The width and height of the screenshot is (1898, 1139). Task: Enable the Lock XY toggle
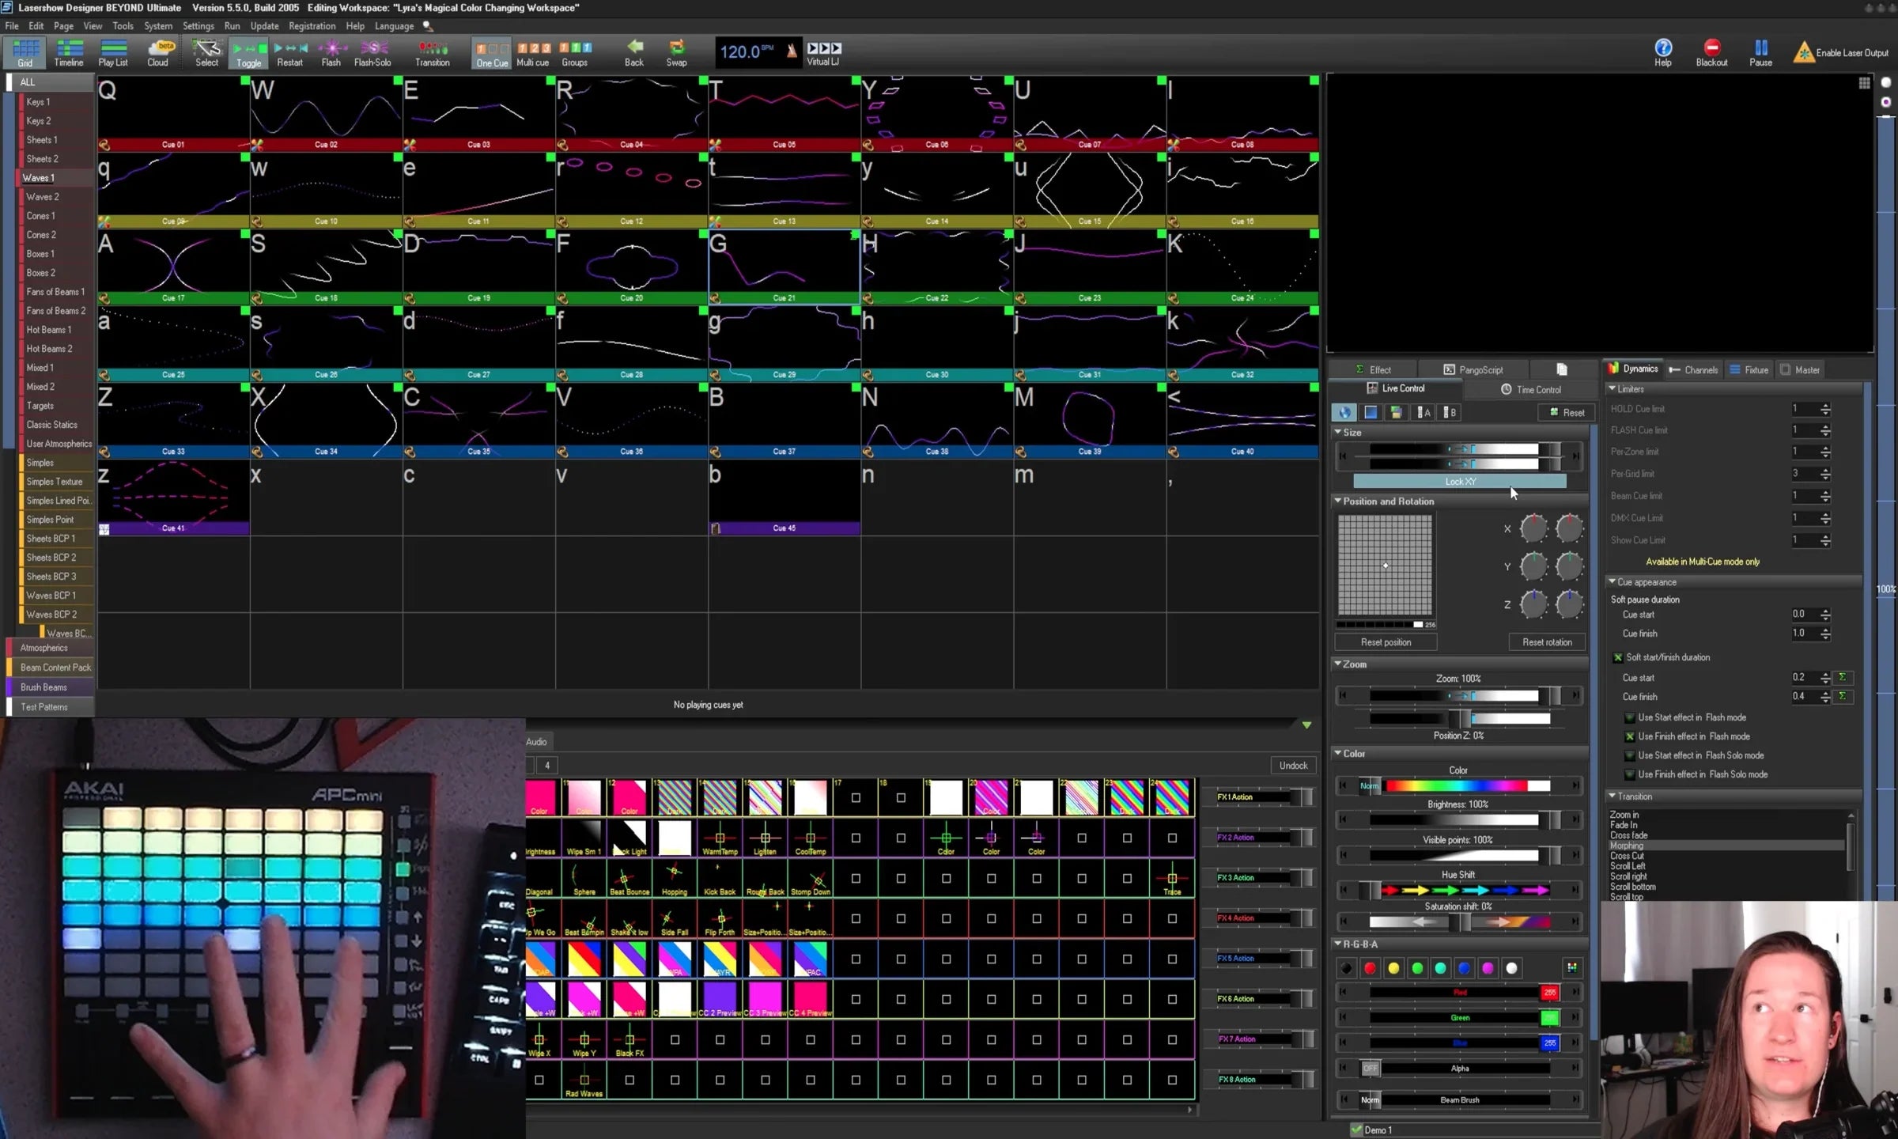[1460, 481]
